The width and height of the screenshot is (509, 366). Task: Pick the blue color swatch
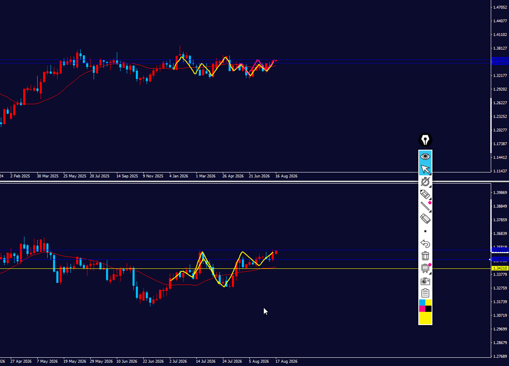click(422, 303)
